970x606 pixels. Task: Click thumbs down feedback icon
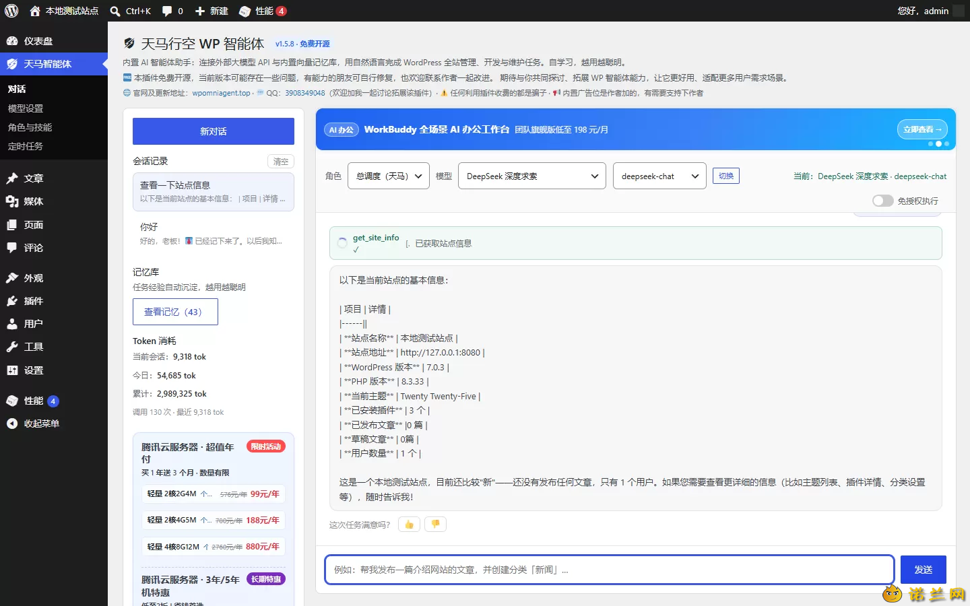435,525
